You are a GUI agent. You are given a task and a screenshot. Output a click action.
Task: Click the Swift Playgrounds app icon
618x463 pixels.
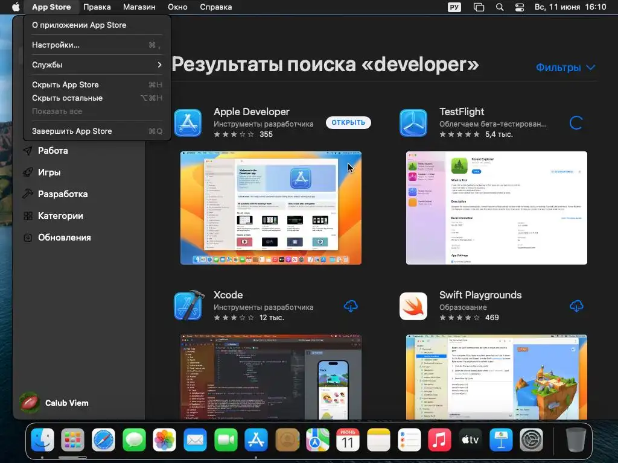[413, 306]
